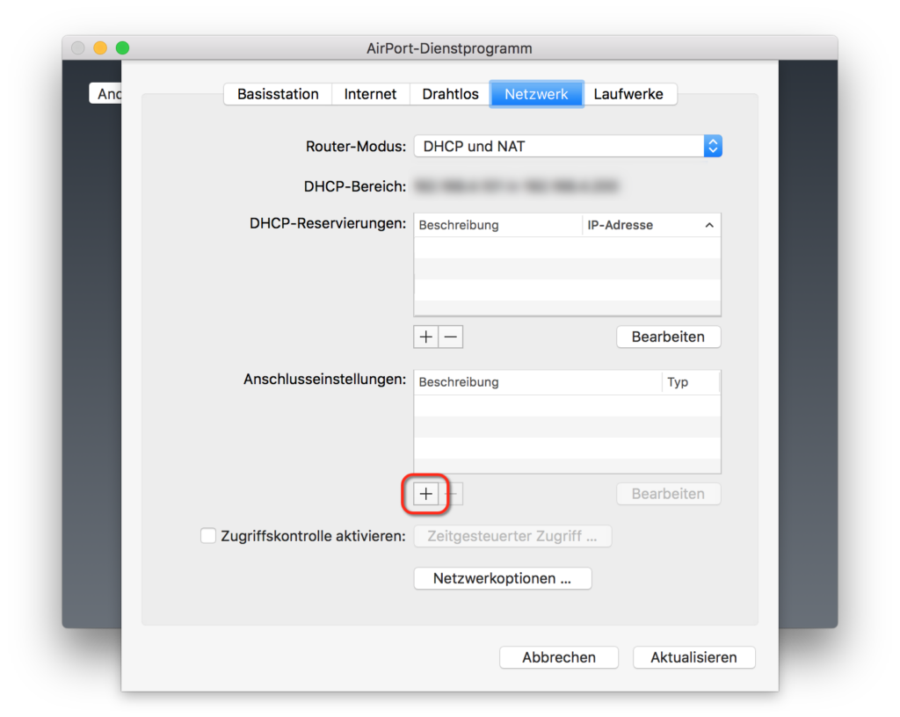
Task: Click Bearbeiten for DHCP reservations
Action: click(668, 337)
